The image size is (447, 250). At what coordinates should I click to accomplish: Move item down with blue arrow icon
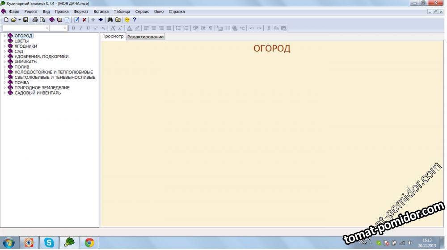point(101,20)
